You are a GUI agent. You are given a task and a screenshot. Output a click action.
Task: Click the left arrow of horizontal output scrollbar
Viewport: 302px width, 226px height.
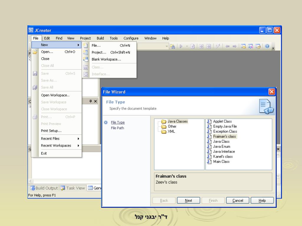point(30,181)
